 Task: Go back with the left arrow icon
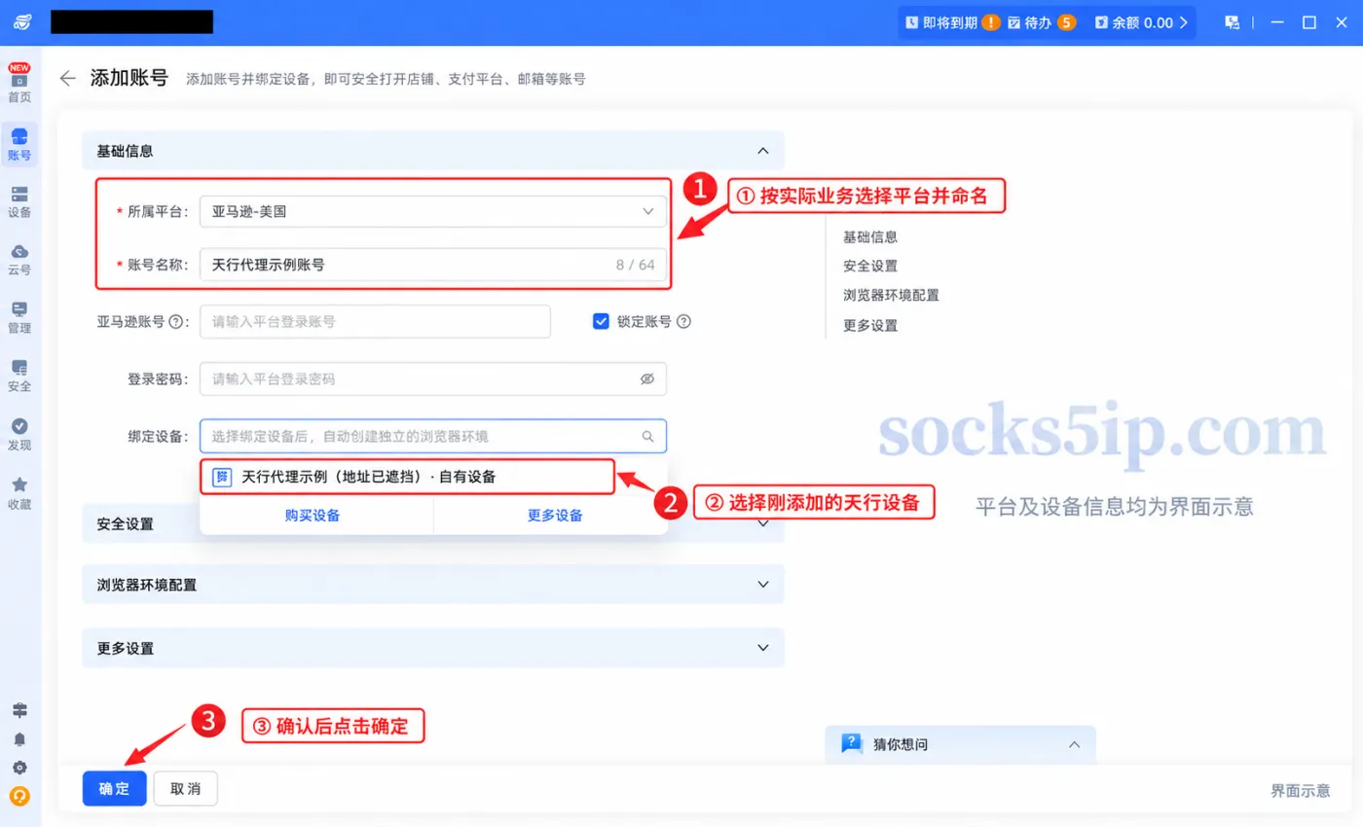pyautogui.click(x=67, y=79)
